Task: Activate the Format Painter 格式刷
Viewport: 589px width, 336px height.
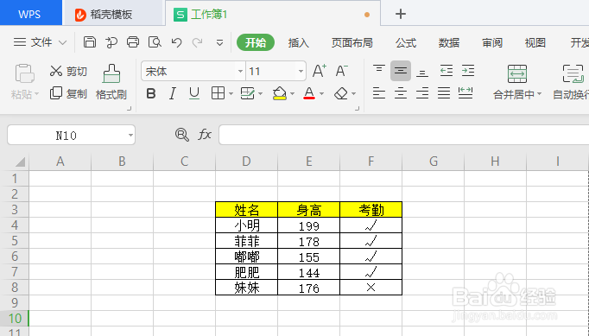Action: point(111,81)
